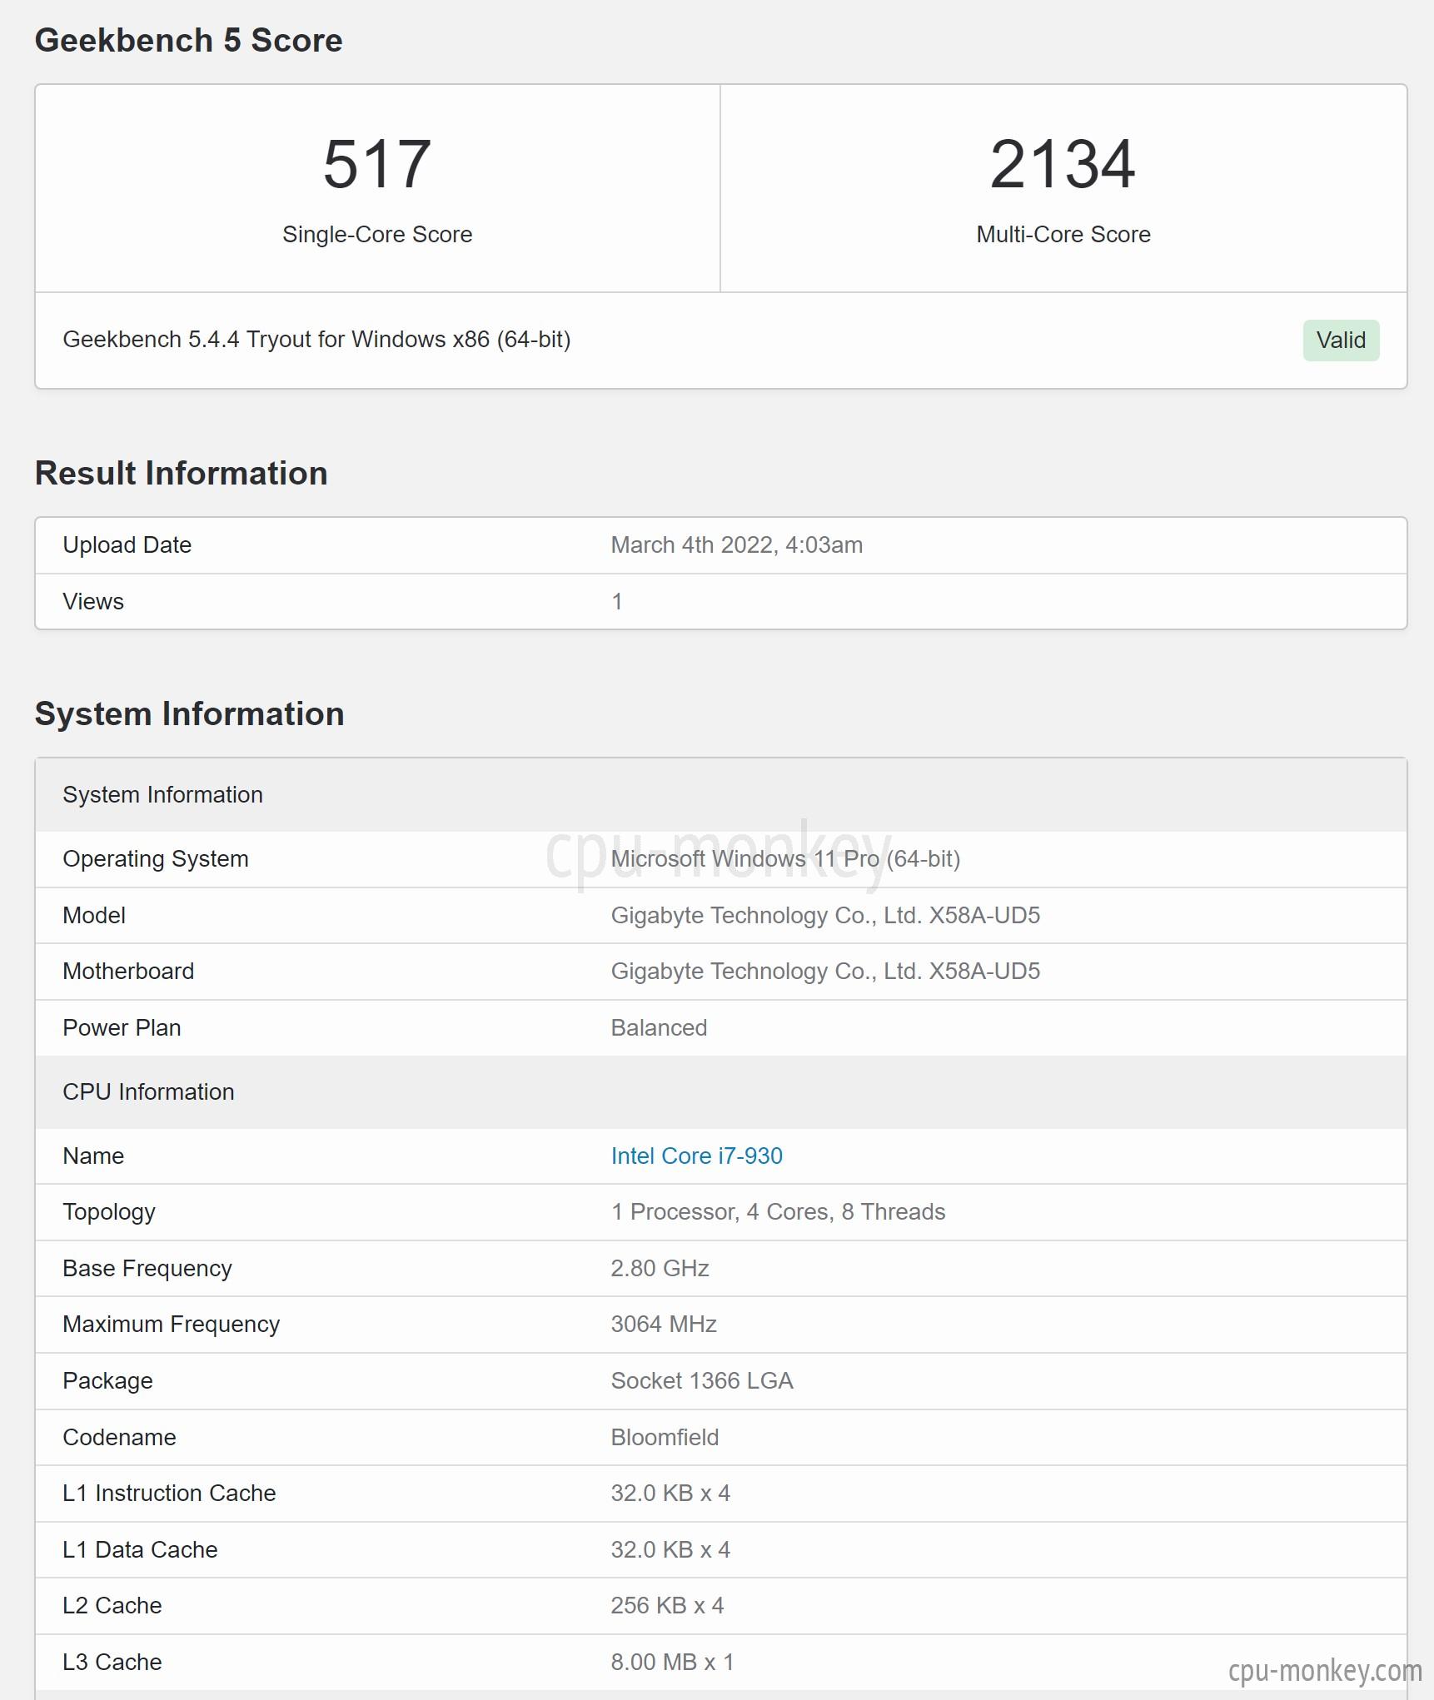The image size is (1434, 1700).
Task: Select the upload date March 4th 2022, 4:03am
Action: point(736,544)
